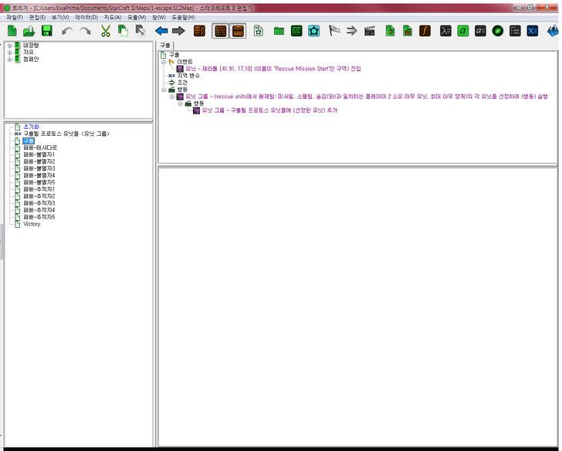This screenshot has height=451, width=562.
Task: Click the Paste icon in toolbar
Action: [140, 31]
